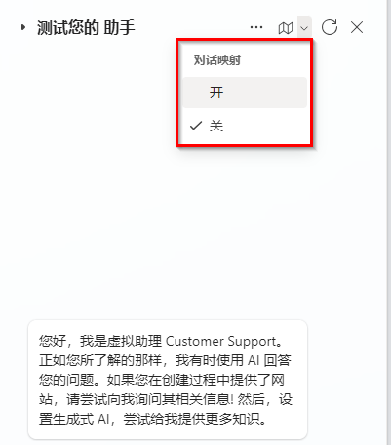Turn conversation mapping on with 开
This screenshot has width=391, height=445.
pyautogui.click(x=245, y=93)
